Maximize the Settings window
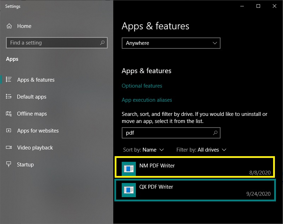This screenshot has width=283, height=224. click(258, 6)
